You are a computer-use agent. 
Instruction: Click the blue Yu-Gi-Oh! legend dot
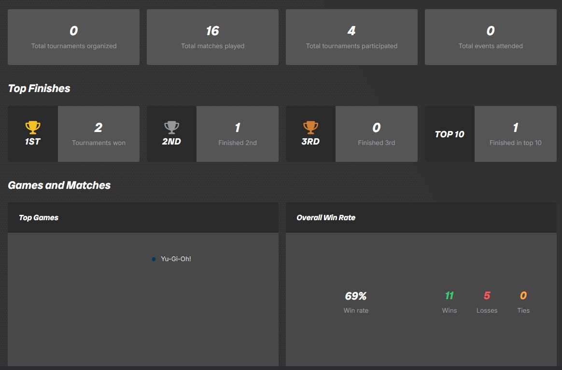click(154, 259)
